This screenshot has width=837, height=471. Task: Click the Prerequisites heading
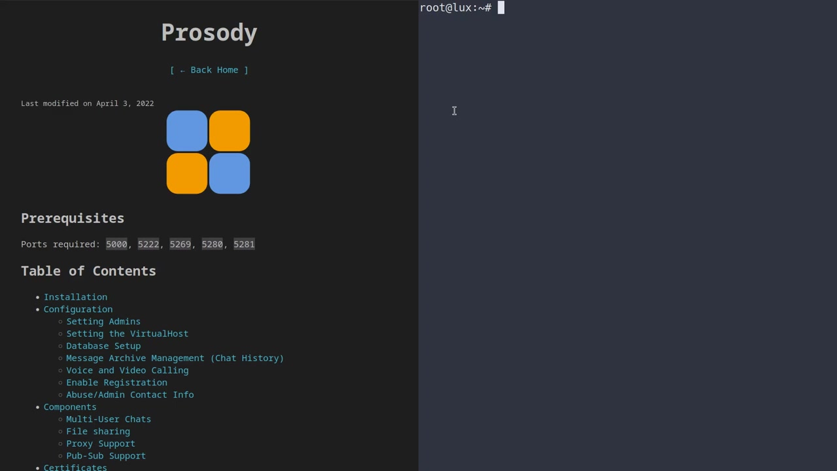pos(73,218)
